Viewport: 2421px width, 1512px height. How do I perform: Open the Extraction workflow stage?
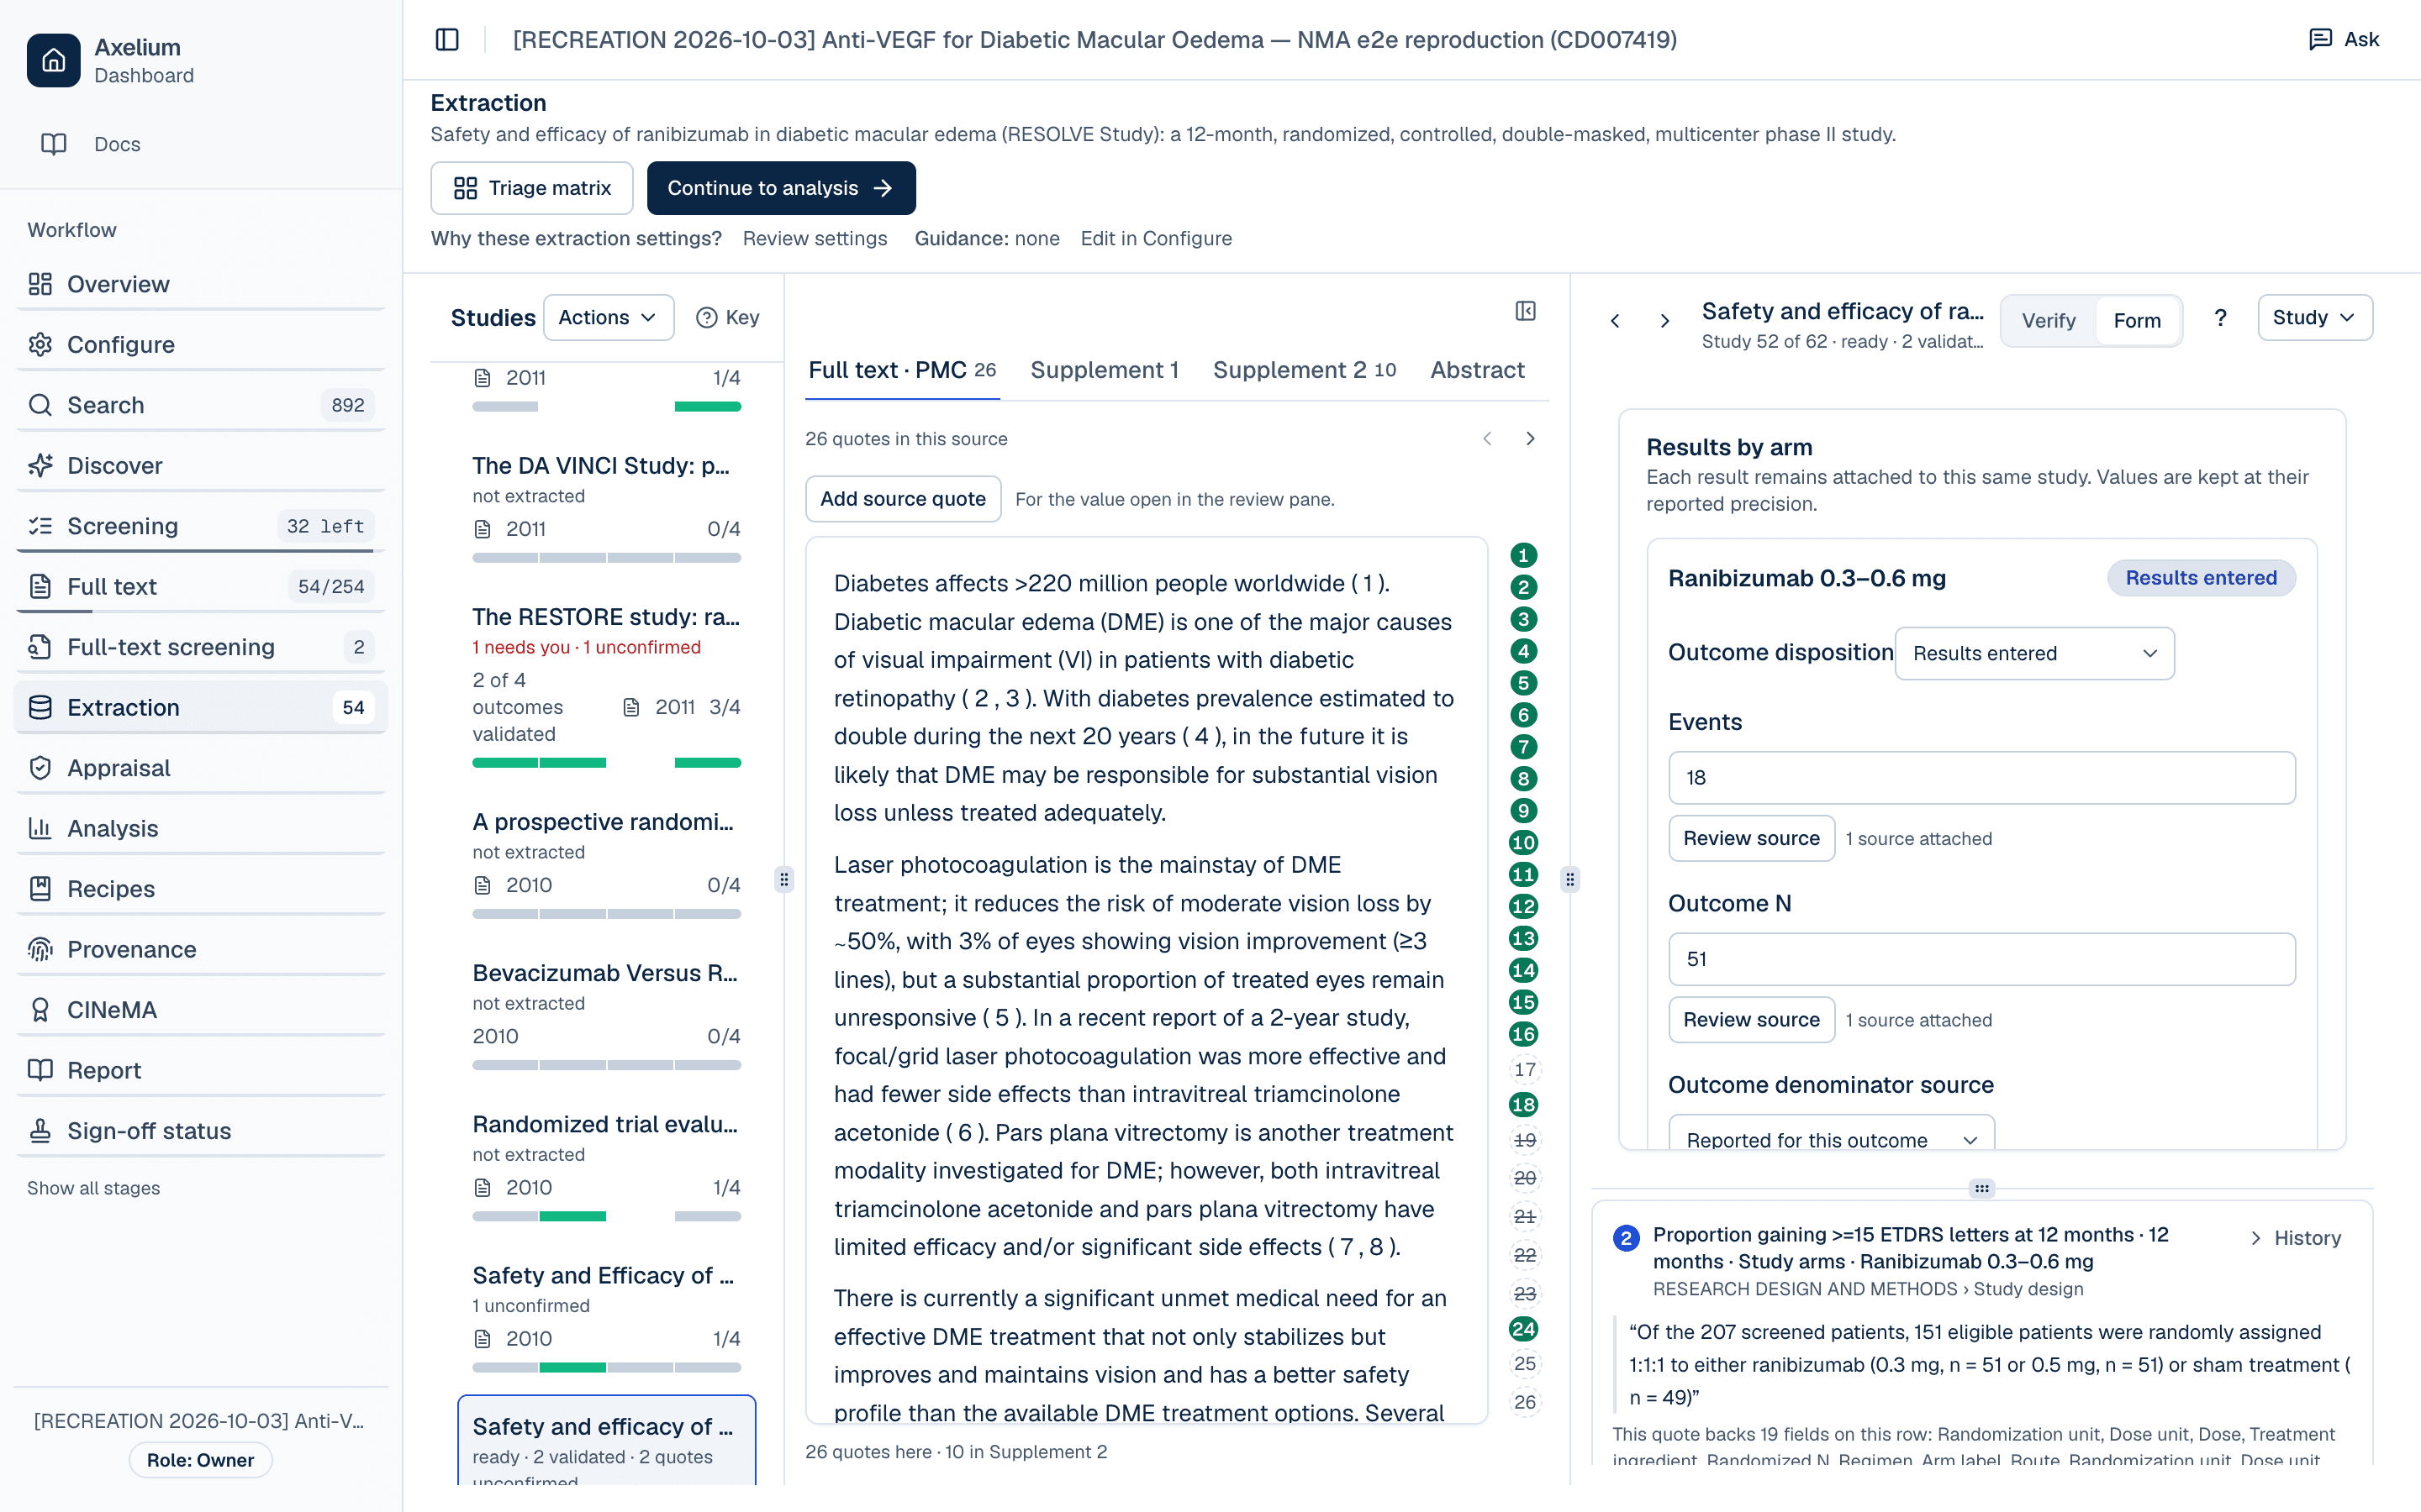[x=201, y=707]
